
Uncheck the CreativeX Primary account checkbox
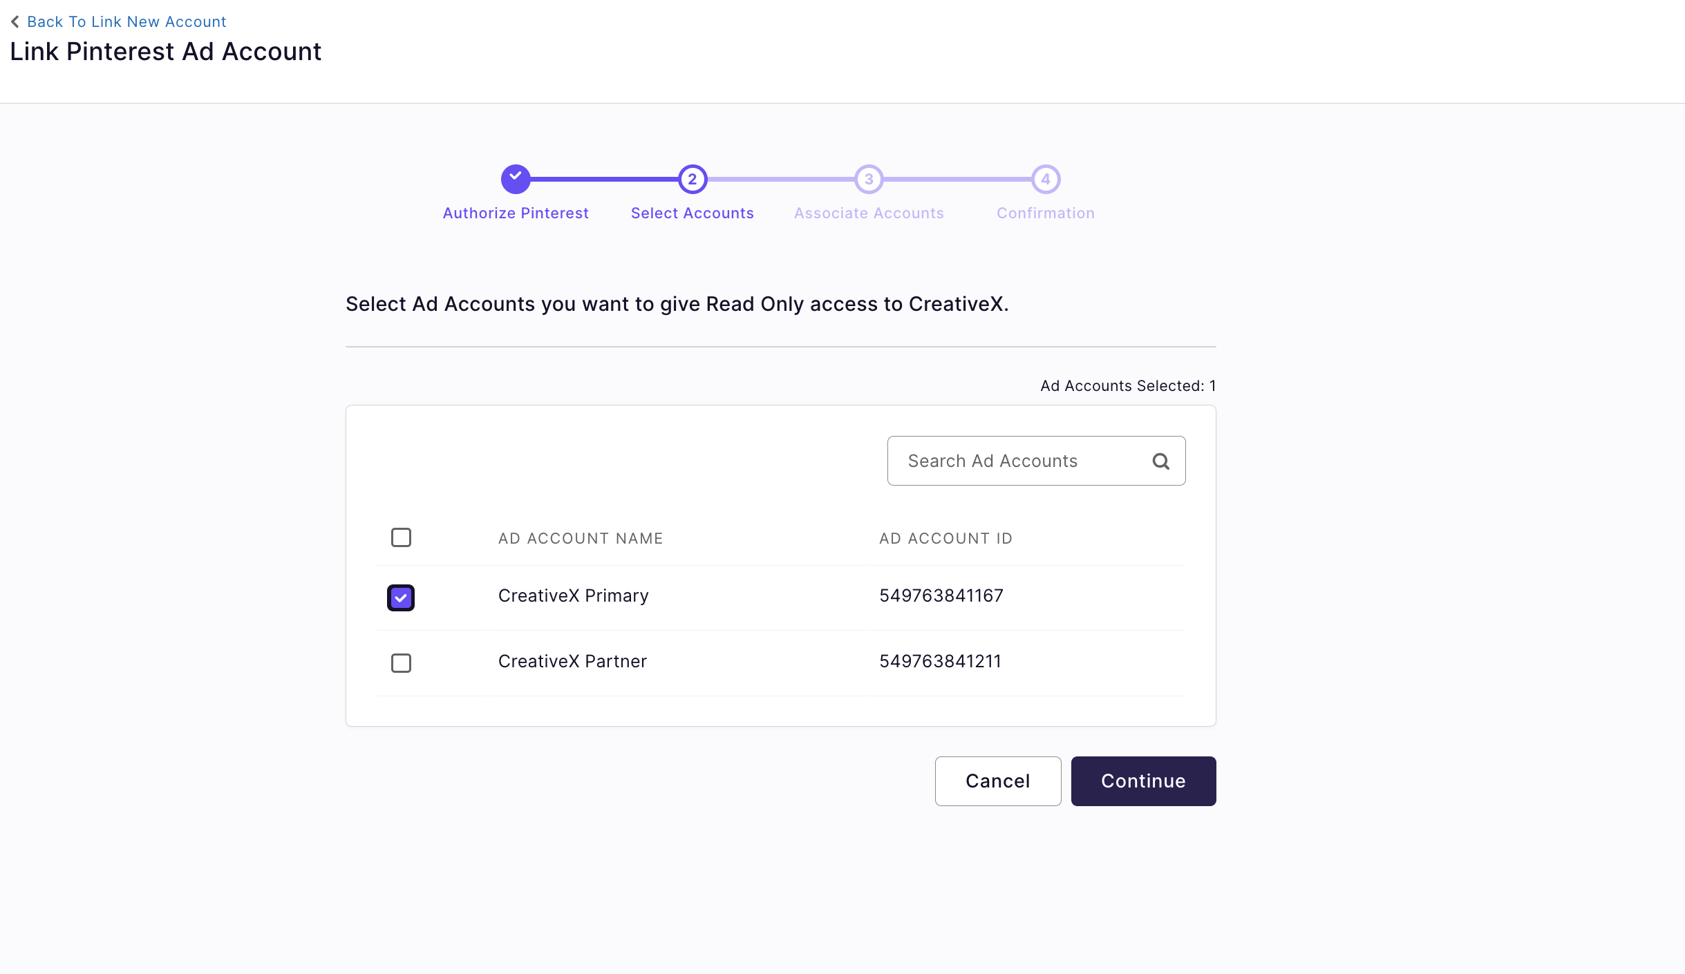pos(401,598)
